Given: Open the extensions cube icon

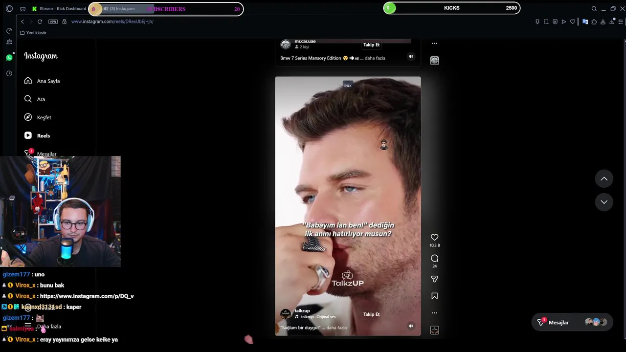Looking at the screenshot, I should 594,22.
